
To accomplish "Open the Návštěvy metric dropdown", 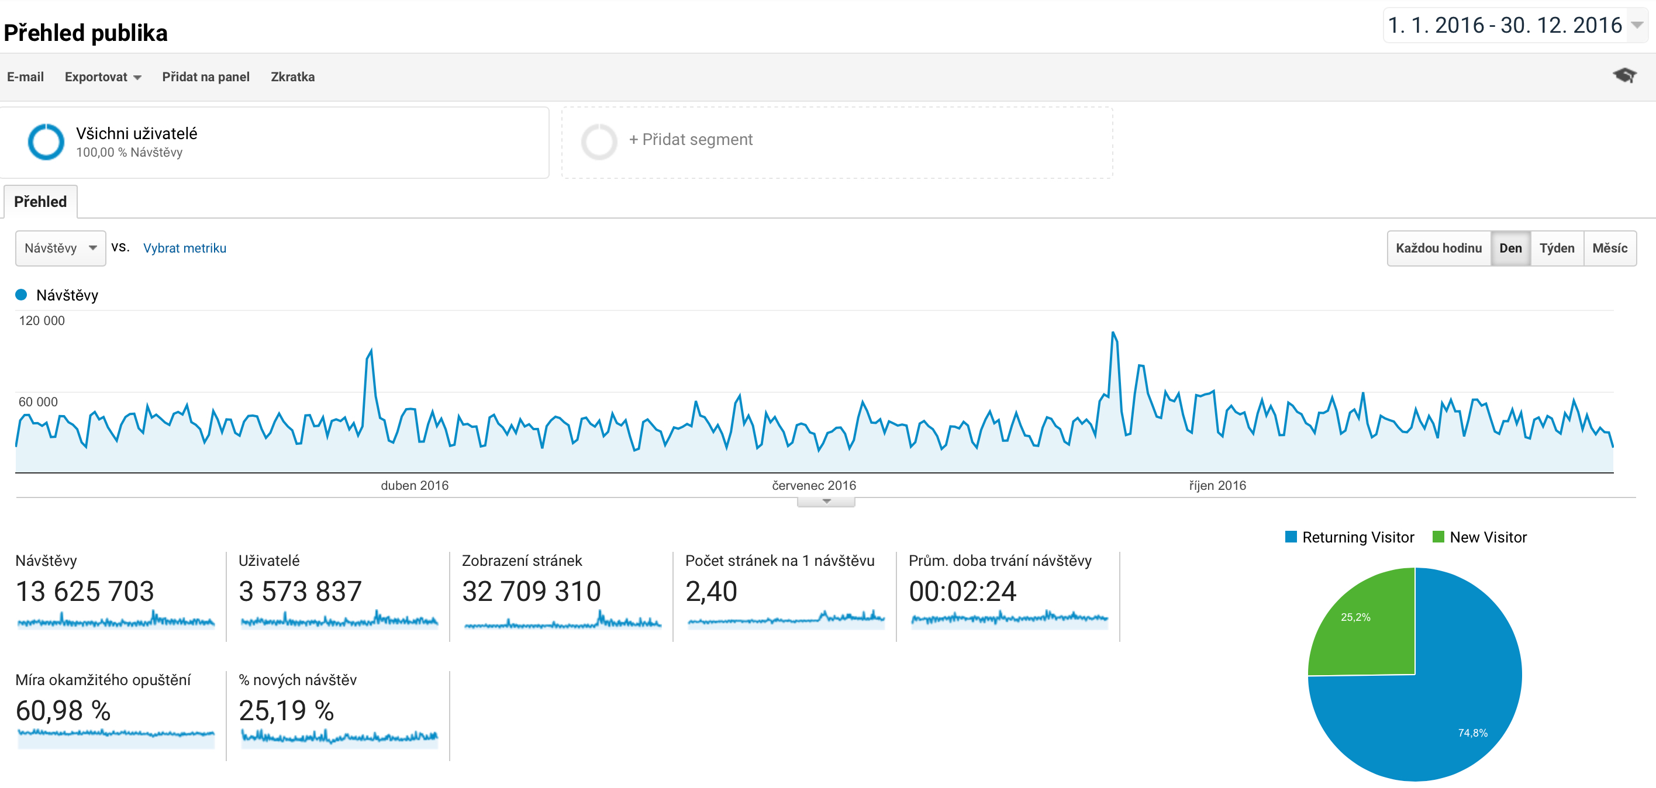I will 60,248.
